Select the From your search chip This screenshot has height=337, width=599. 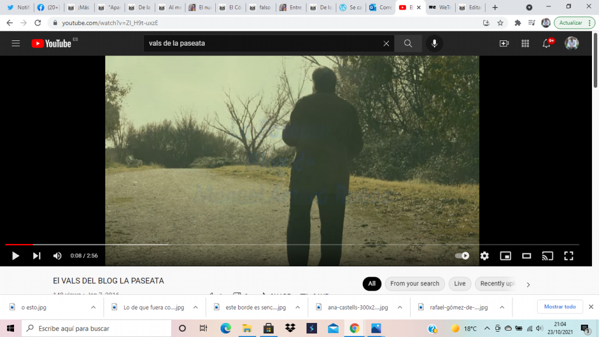415,284
